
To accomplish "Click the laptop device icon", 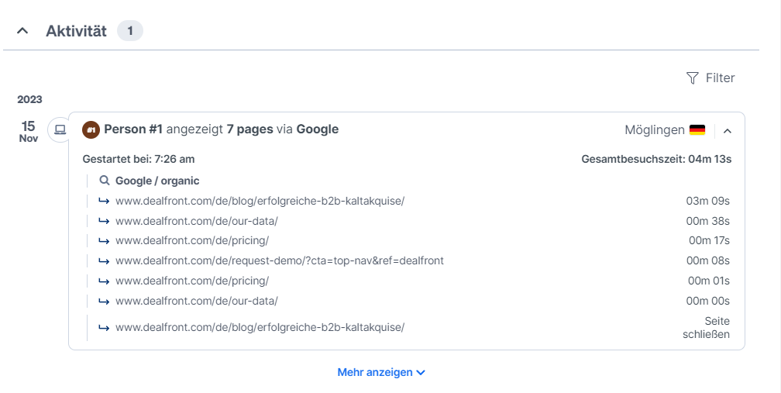I will click(60, 130).
